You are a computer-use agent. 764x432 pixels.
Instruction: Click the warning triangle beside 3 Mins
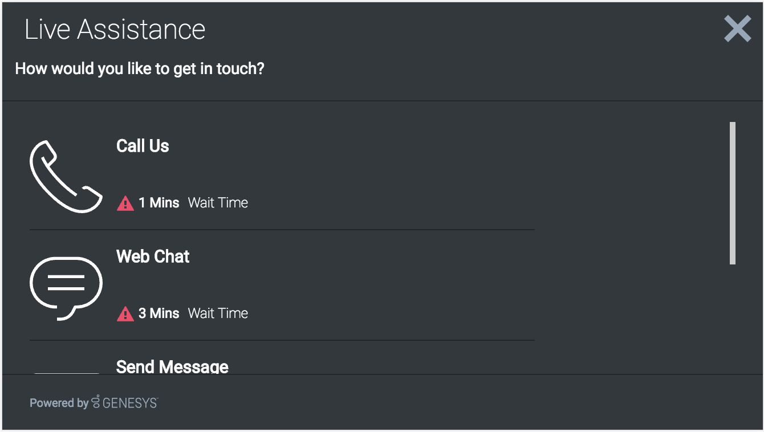125,313
